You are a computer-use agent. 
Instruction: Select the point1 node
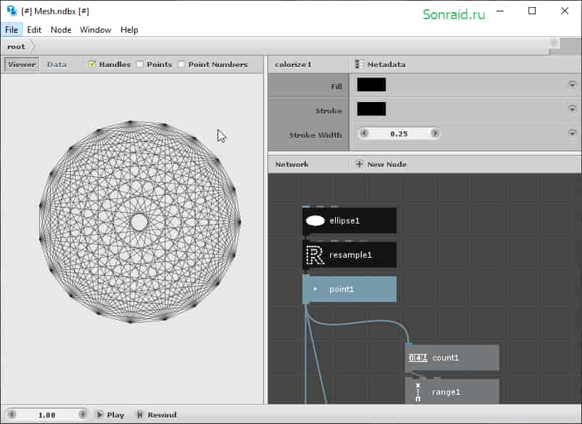[x=349, y=289]
